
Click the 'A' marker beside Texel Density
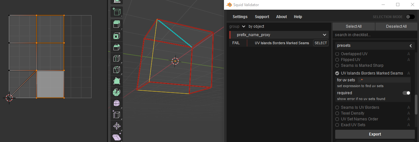[409, 113]
